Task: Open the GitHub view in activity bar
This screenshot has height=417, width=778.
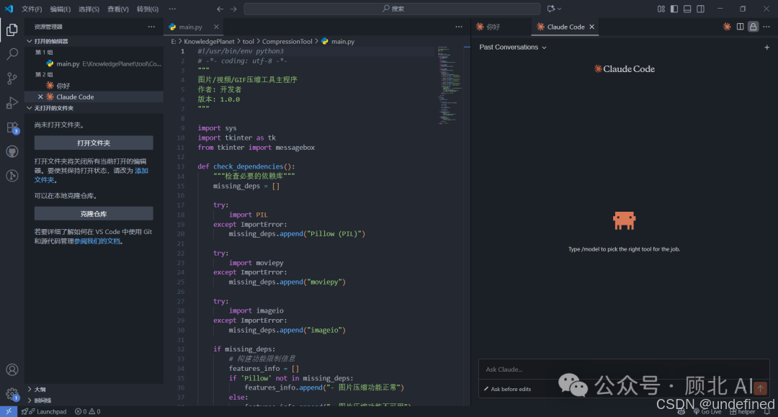Action: pyautogui.click(x=12, y=151)
